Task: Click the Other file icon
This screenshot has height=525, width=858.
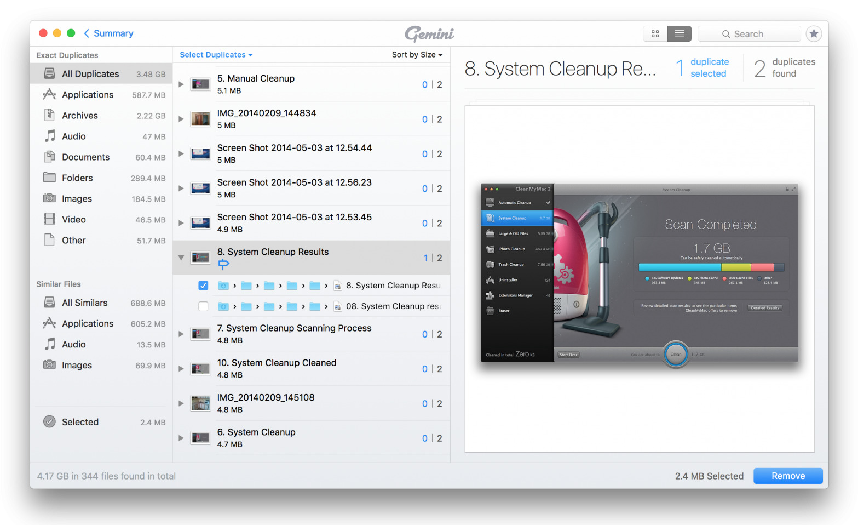Action: [49, 240]
